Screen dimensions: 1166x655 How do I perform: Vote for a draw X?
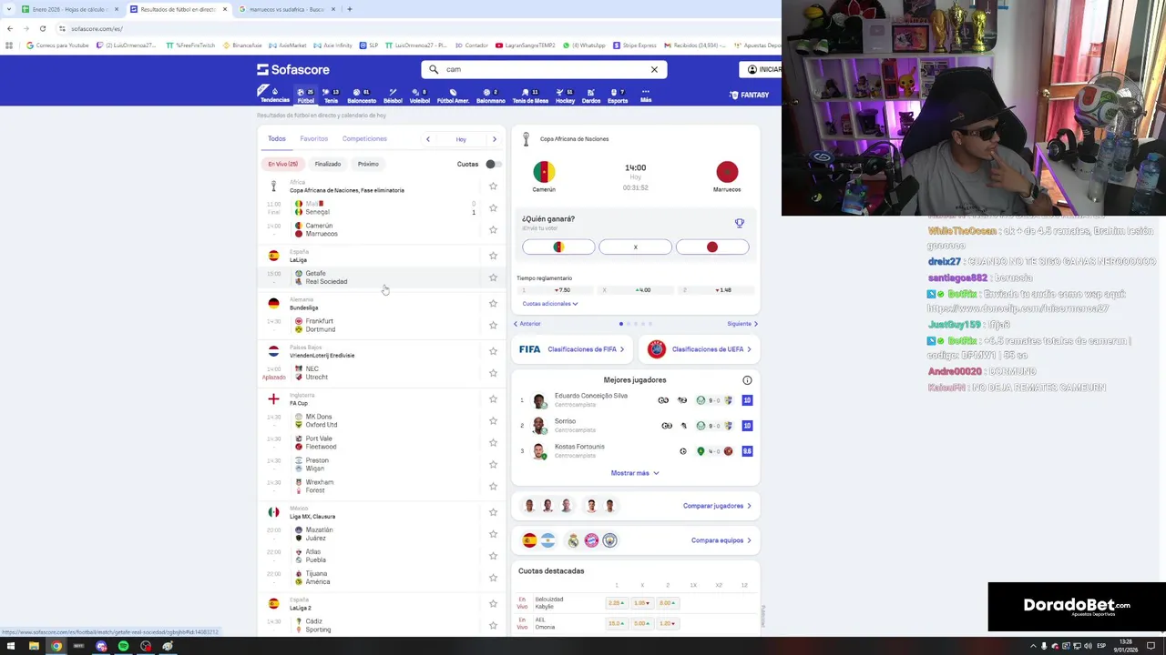635,247
